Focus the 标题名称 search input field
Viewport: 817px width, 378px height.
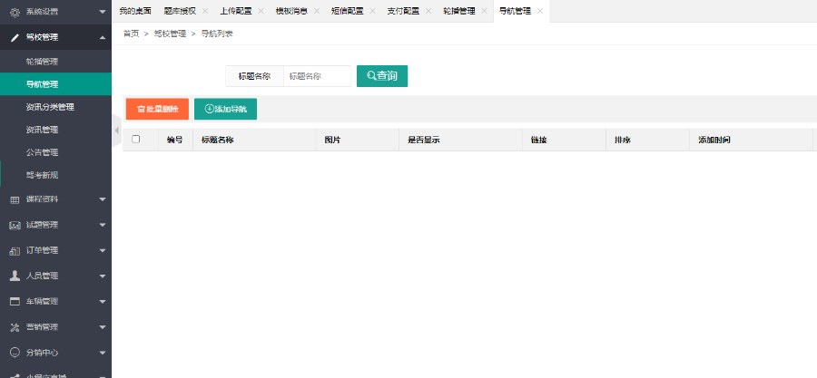[x=318, y=76]
